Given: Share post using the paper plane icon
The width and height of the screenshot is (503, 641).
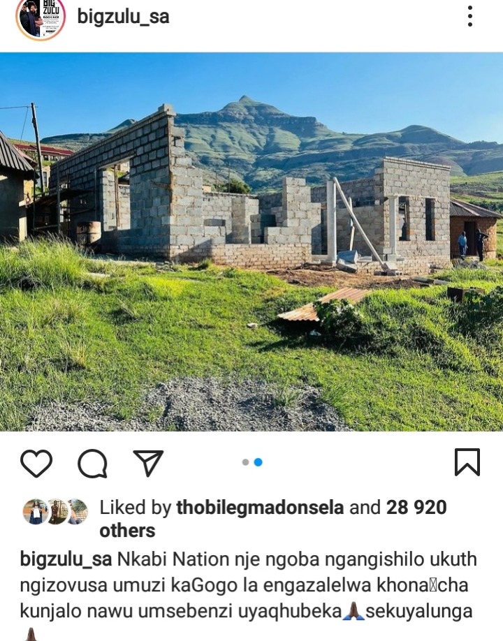Looking at the screenshot, I should click(x=148, y=463).
